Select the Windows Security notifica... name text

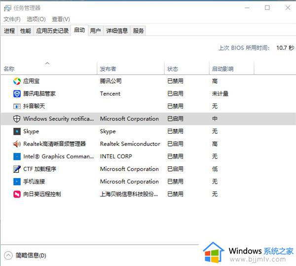[59, 119]
